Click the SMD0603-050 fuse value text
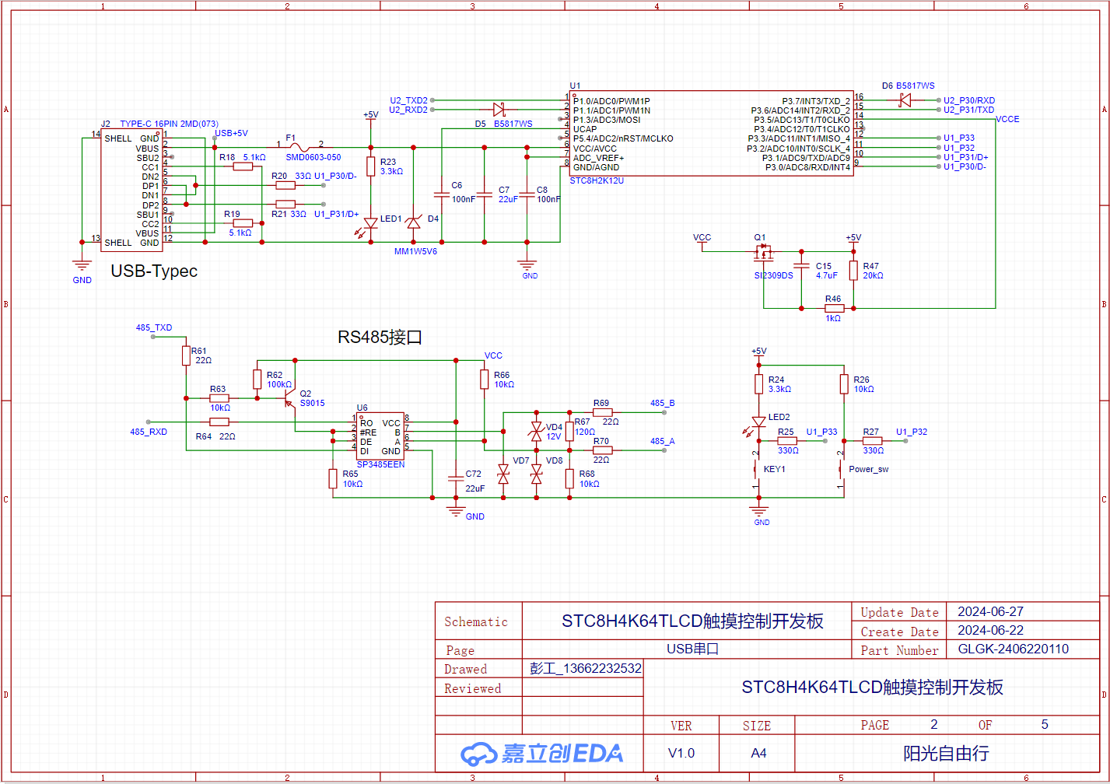1110x784 pixels. click(x=313, y=157)
